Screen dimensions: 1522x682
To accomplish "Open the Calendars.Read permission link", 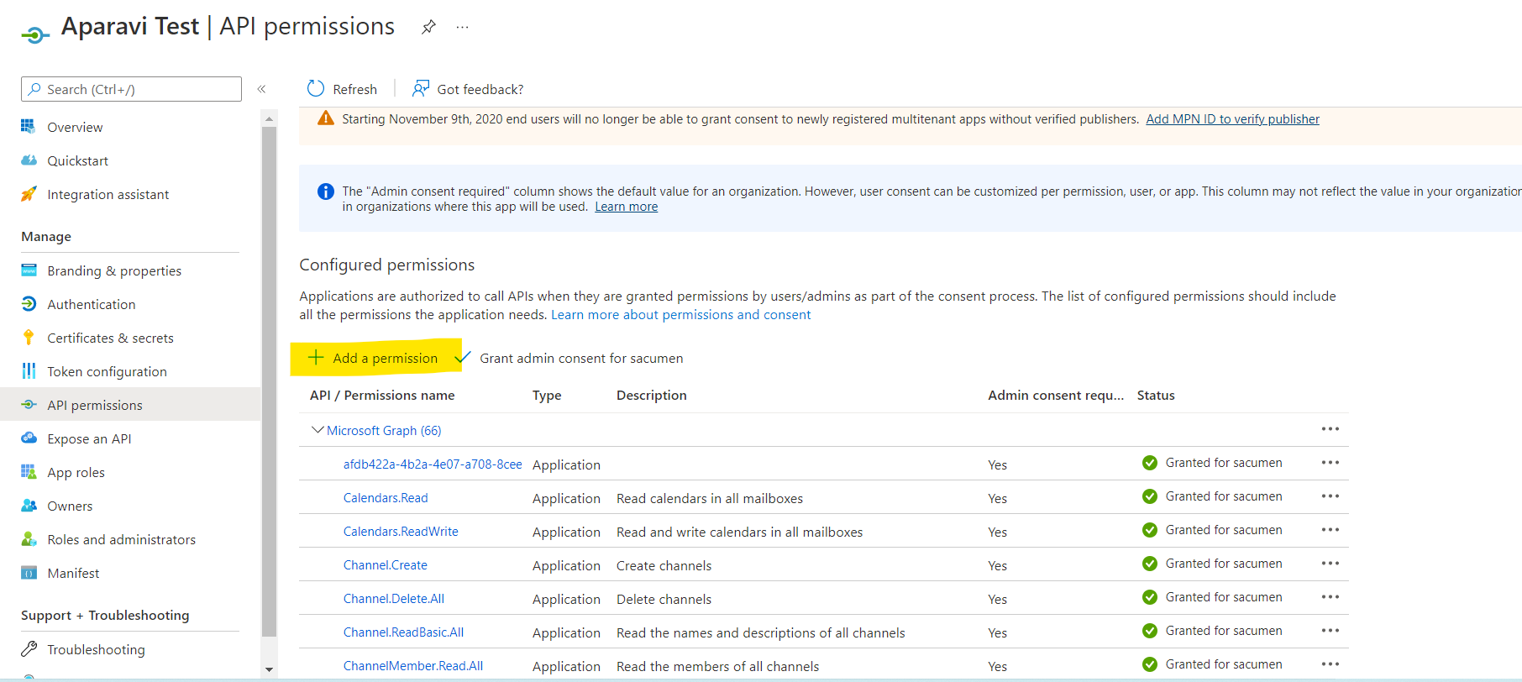I will point(386,498).
